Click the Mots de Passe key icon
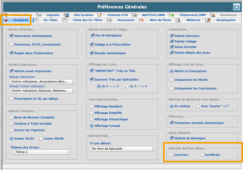 pos(142,20)
